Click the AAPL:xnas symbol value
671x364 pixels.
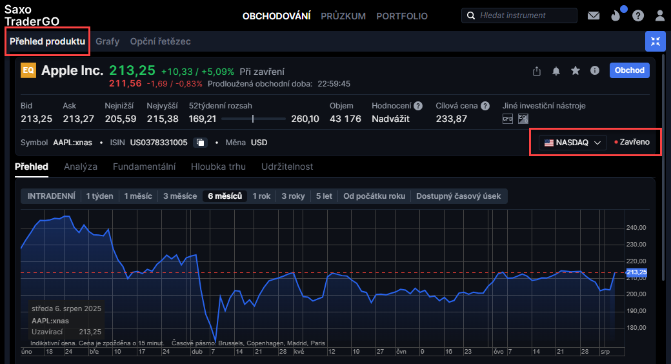click(x=72, y=143)
